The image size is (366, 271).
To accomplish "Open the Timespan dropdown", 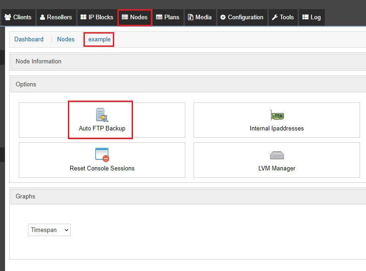I will [x=49, y=230].
